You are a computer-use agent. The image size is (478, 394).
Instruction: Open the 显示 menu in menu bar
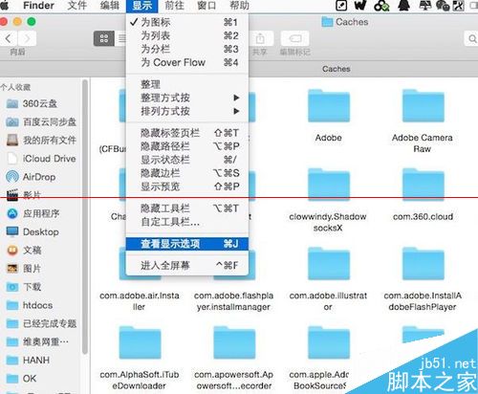click(x=142, y=6)
